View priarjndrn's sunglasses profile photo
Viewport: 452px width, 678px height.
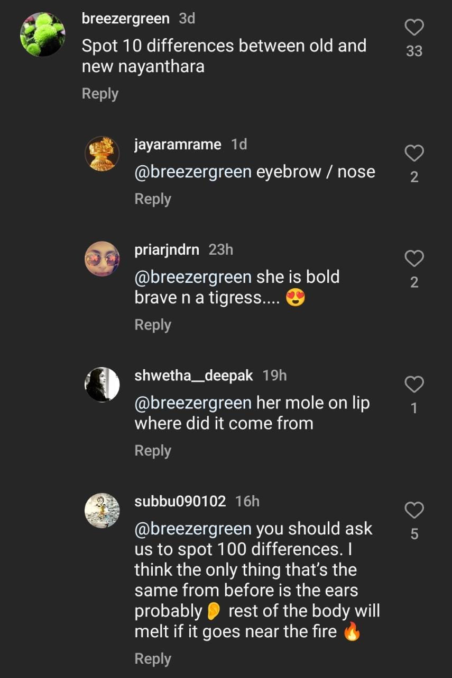(102, 259)
